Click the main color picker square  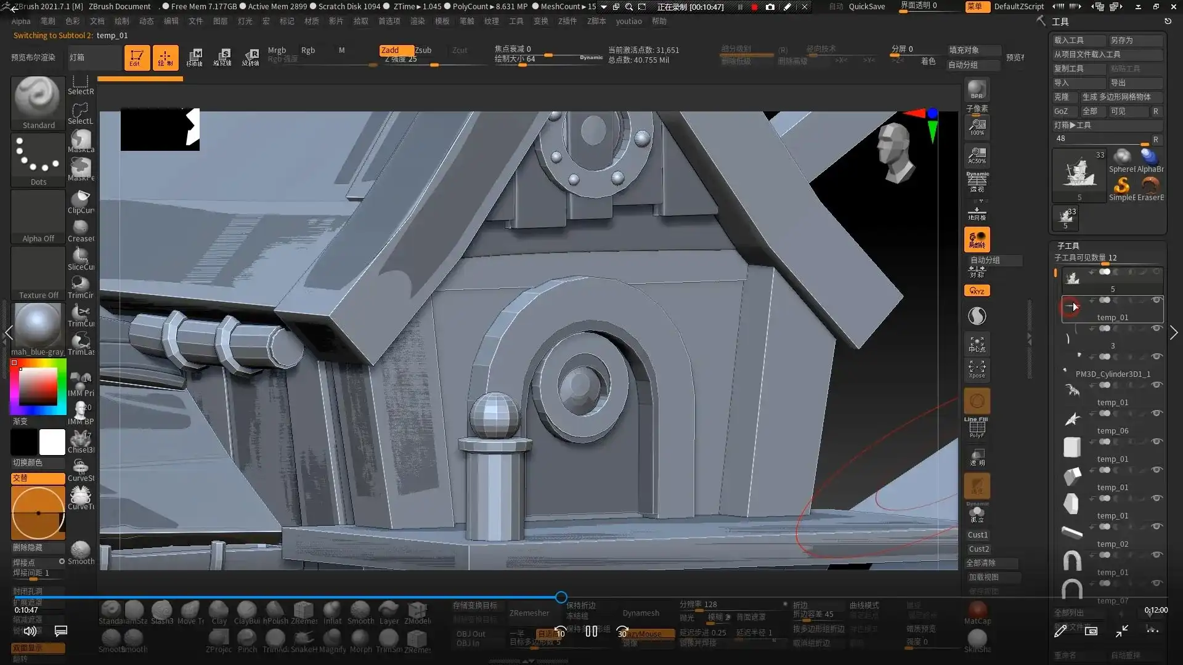(x=38, y=388)
